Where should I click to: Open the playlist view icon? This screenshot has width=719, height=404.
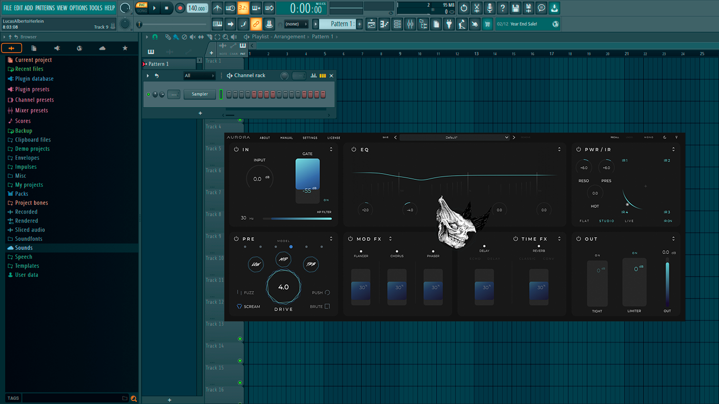click(371, 24)
